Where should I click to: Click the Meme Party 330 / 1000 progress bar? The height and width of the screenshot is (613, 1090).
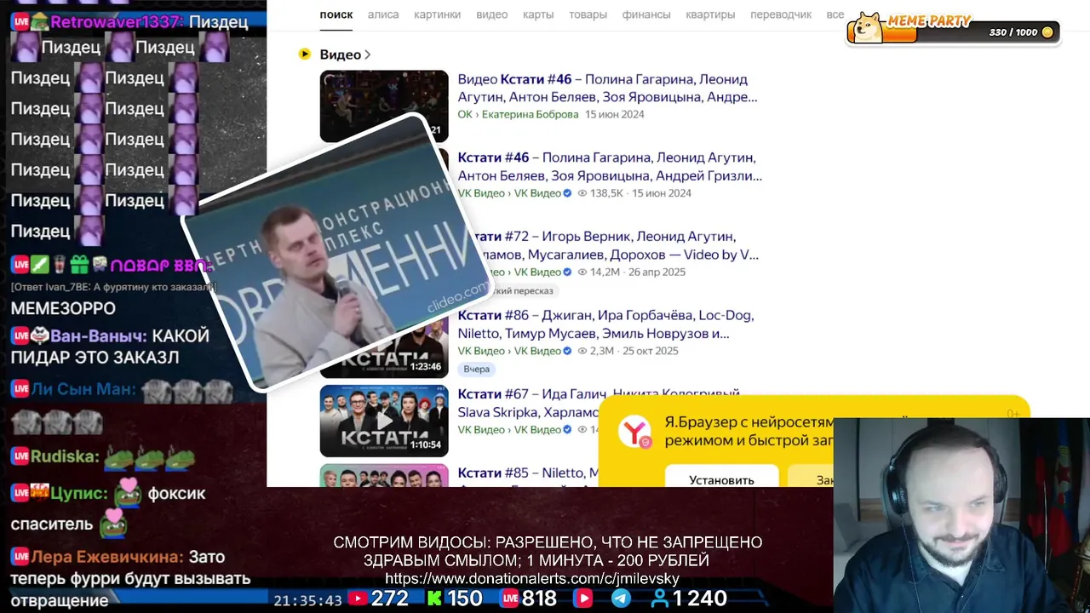954,32
